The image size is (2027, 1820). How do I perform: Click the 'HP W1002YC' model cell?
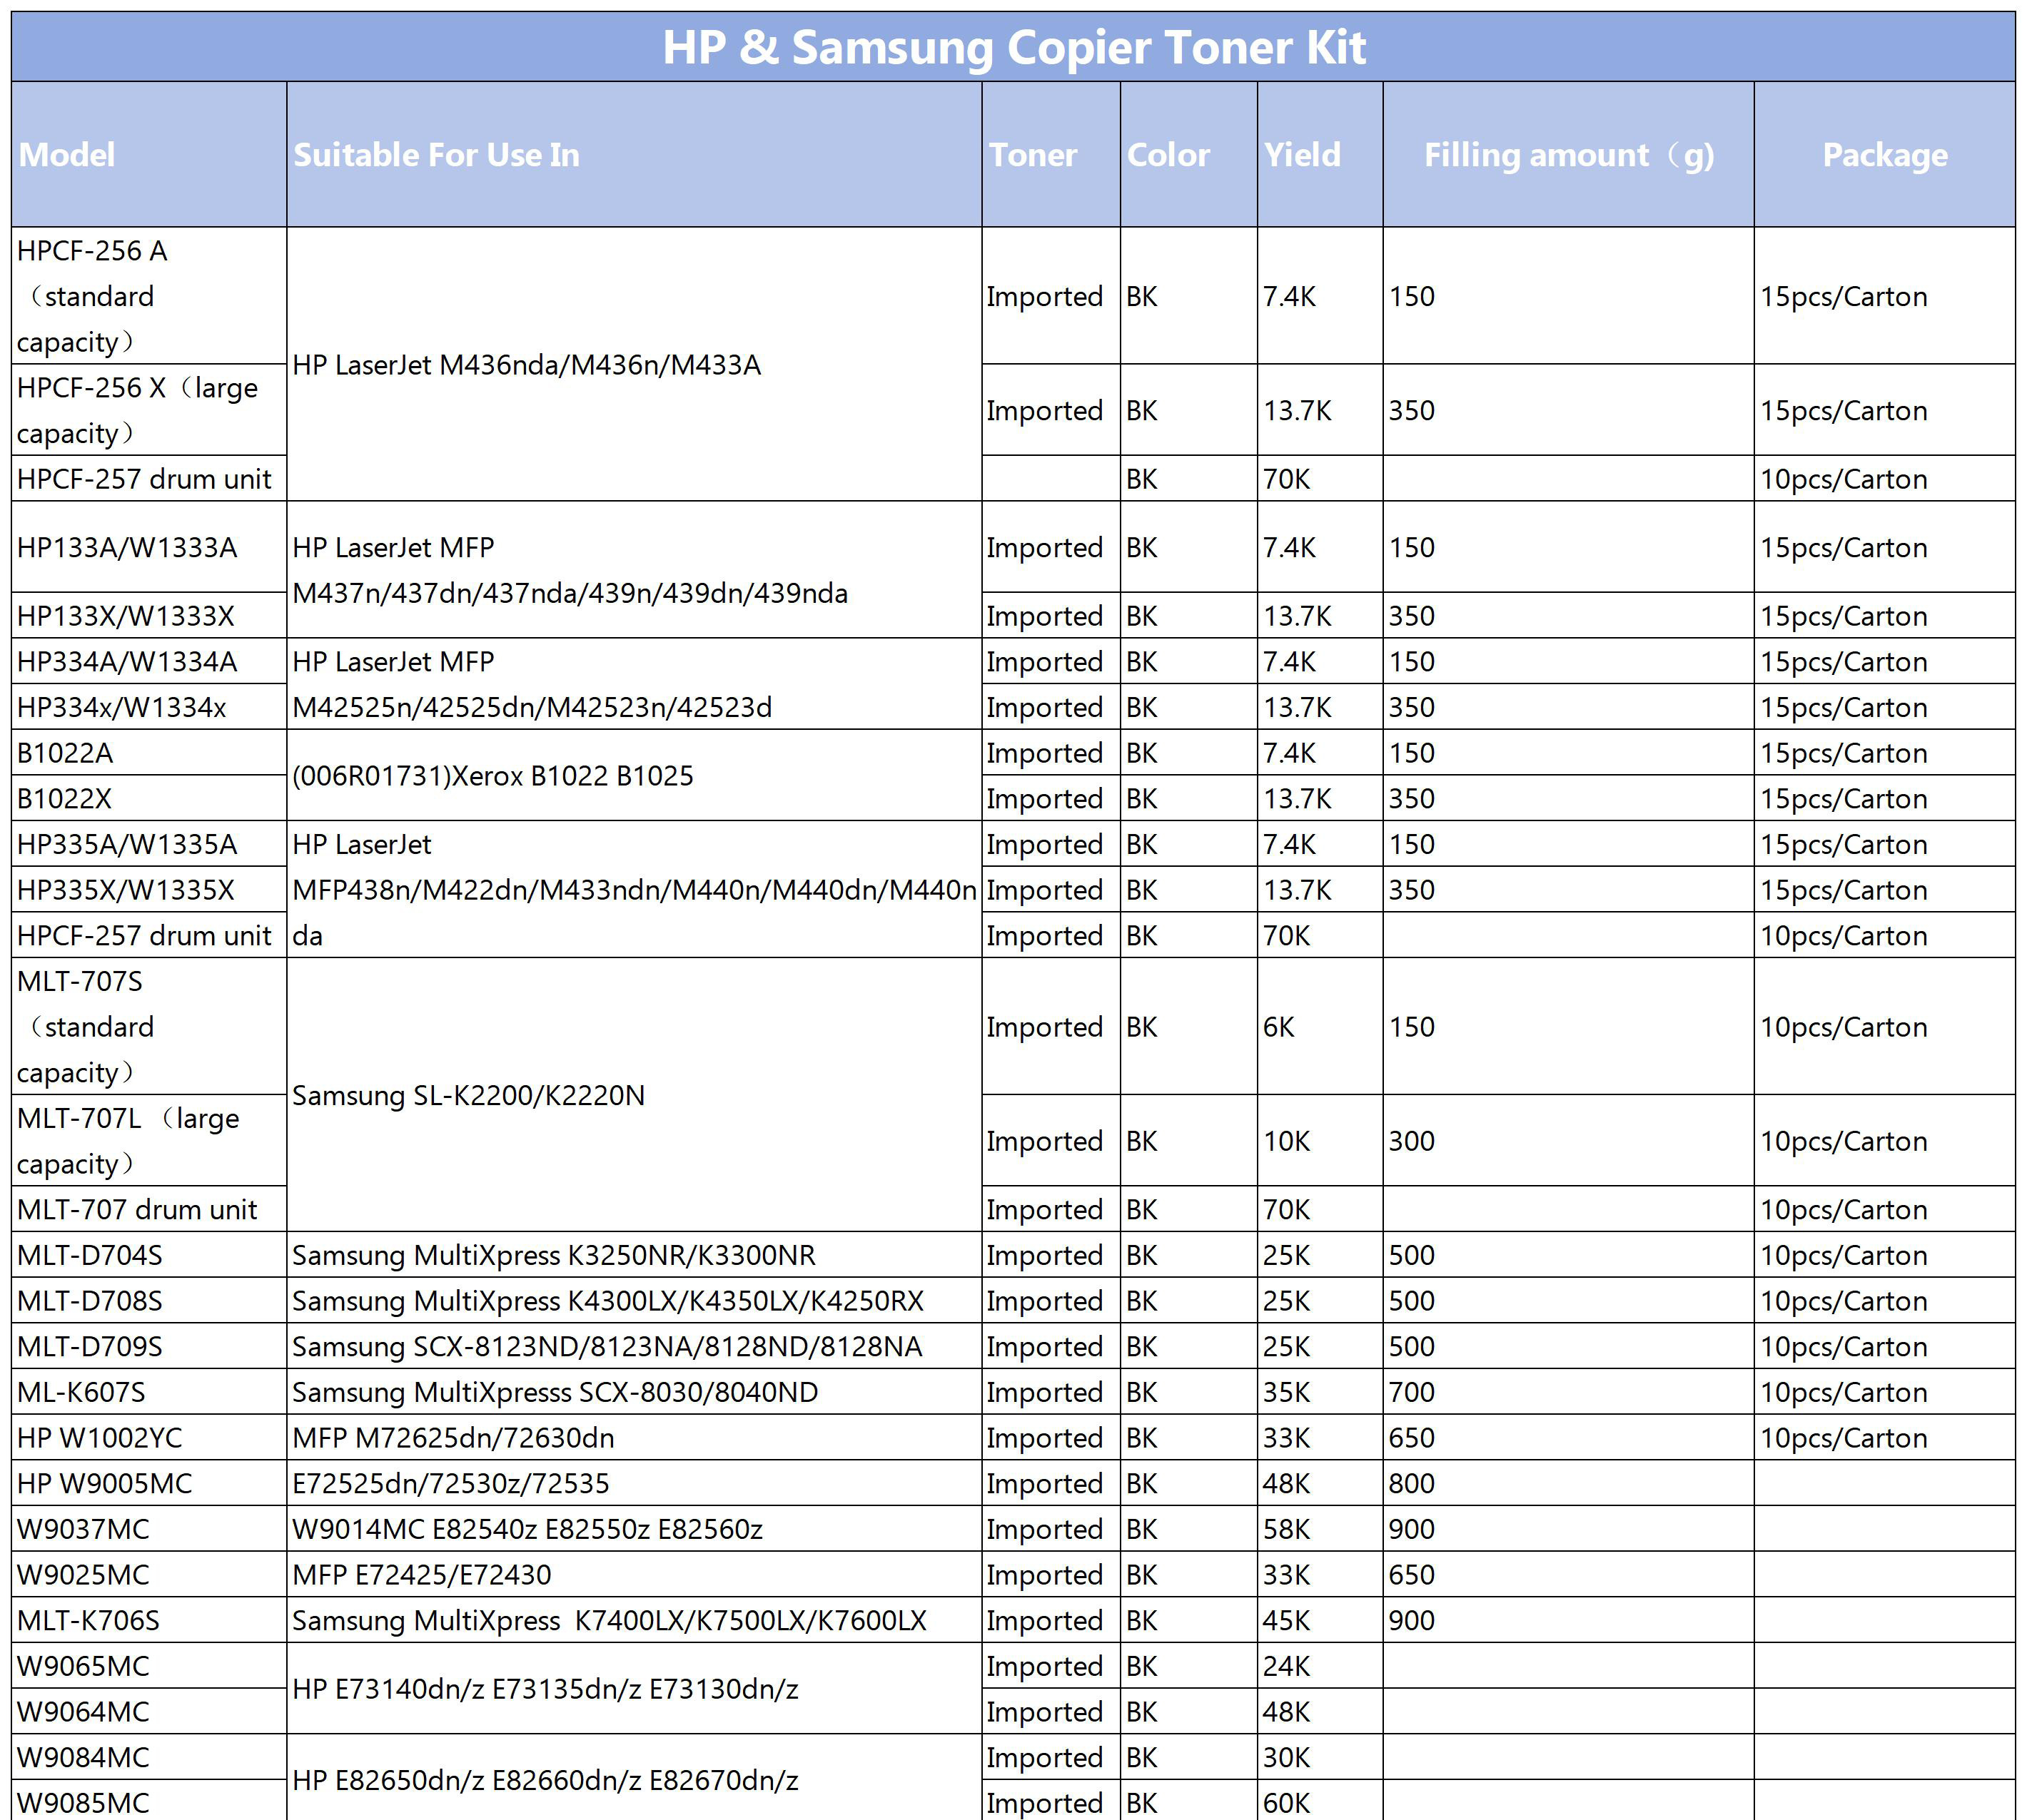tap(149, 1438)
